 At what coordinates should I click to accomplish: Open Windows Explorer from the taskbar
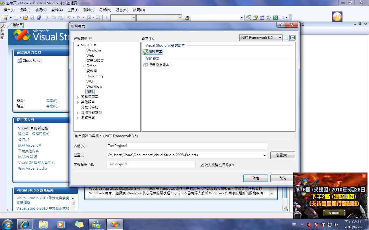pos(43,224)
